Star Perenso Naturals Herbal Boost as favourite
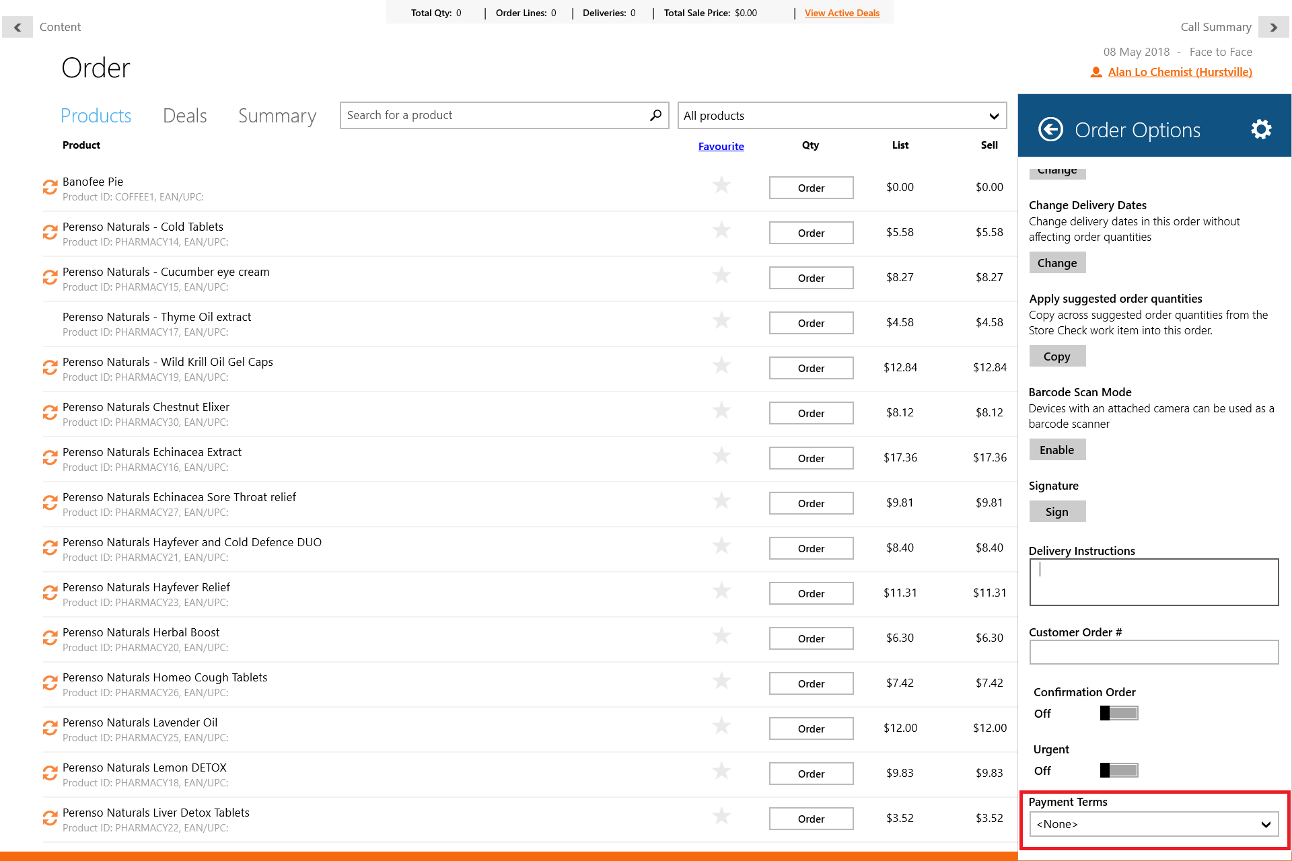This screenshot has height=861, width=1292. click(721, 636)
